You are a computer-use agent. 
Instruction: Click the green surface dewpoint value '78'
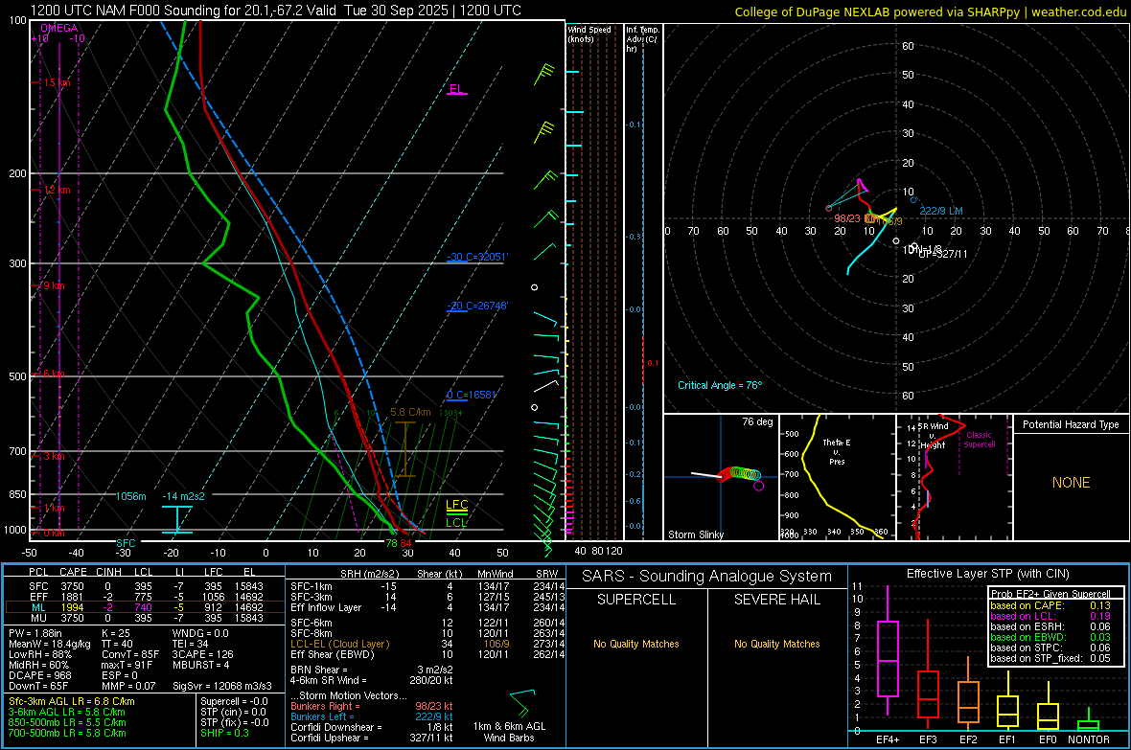point(391,543)
